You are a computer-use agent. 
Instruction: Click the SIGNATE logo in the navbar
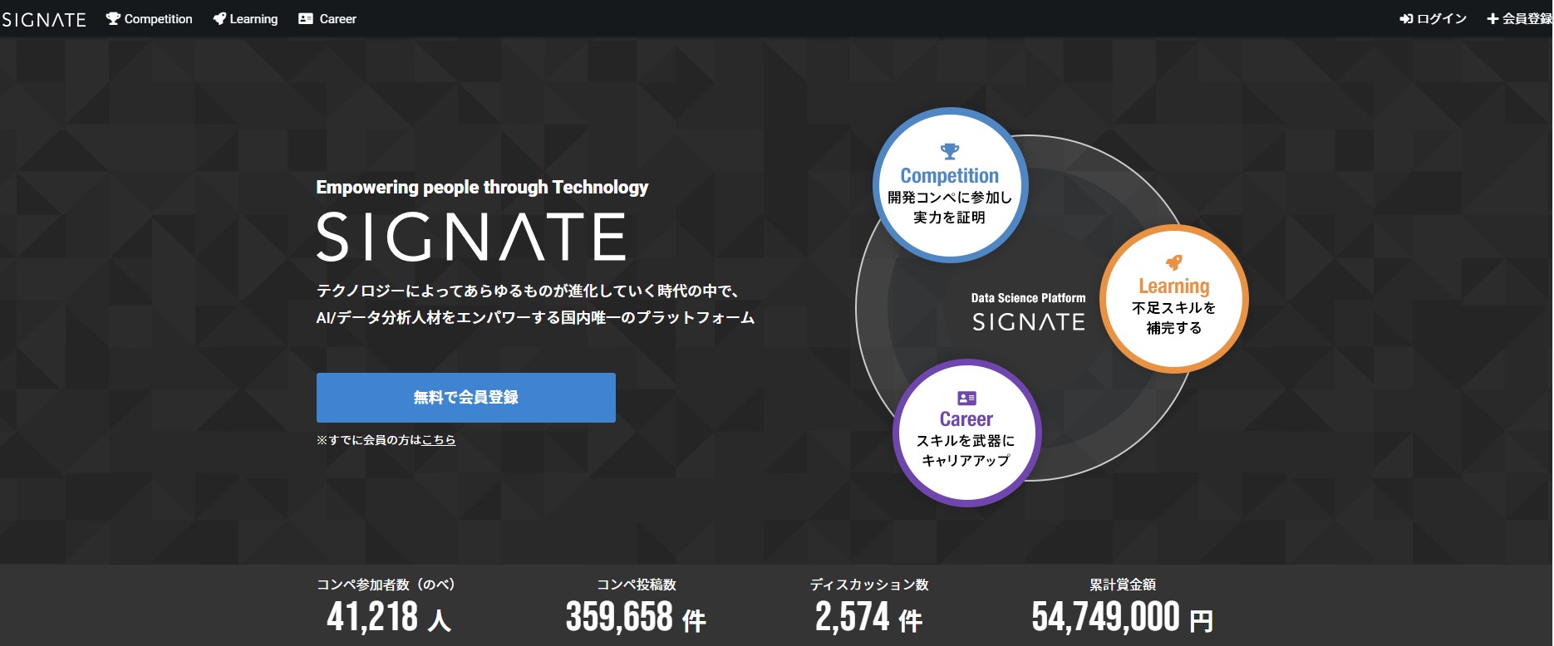point(44,19)
